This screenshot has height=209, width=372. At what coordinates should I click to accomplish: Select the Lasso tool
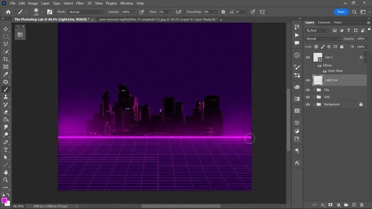6,44
